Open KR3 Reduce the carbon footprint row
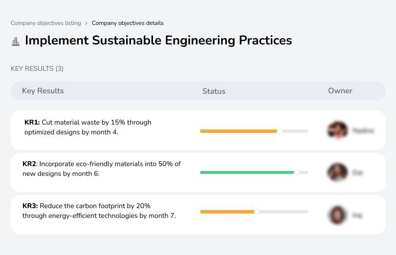 pos(198,214)
